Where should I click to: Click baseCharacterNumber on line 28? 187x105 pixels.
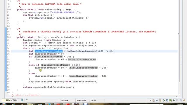pos(82,60)
